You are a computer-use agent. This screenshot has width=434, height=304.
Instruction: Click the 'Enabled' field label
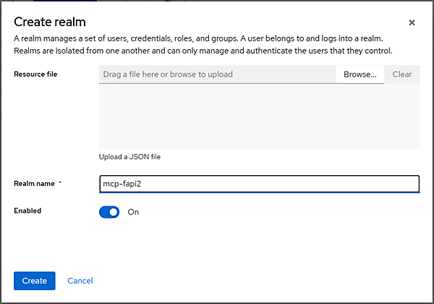point(27,211)
